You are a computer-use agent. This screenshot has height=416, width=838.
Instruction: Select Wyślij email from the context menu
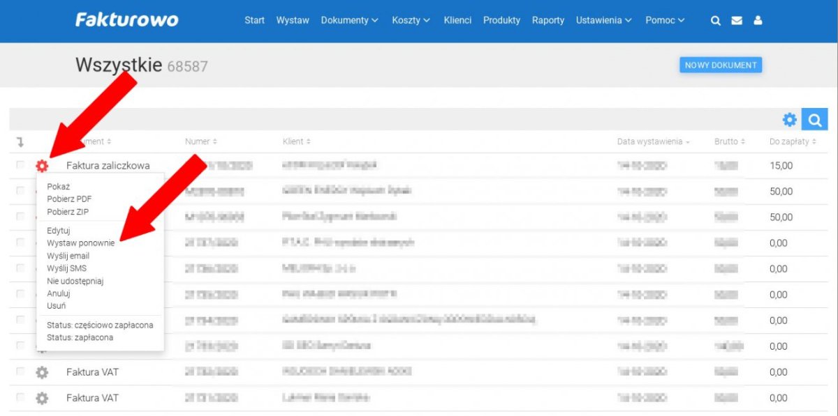pos(68,256)
